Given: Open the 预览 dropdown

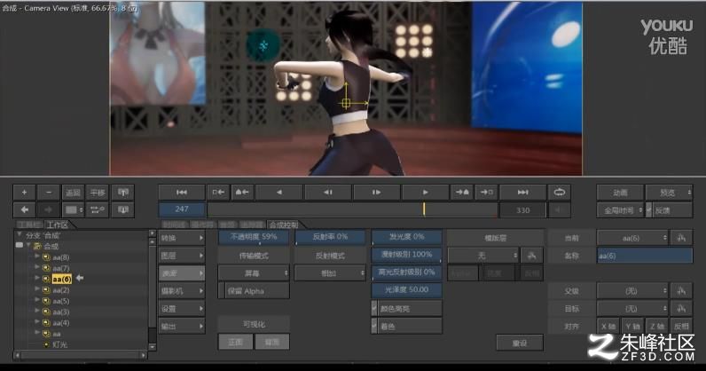Looking at the screenshot, I should pos(669,193).
